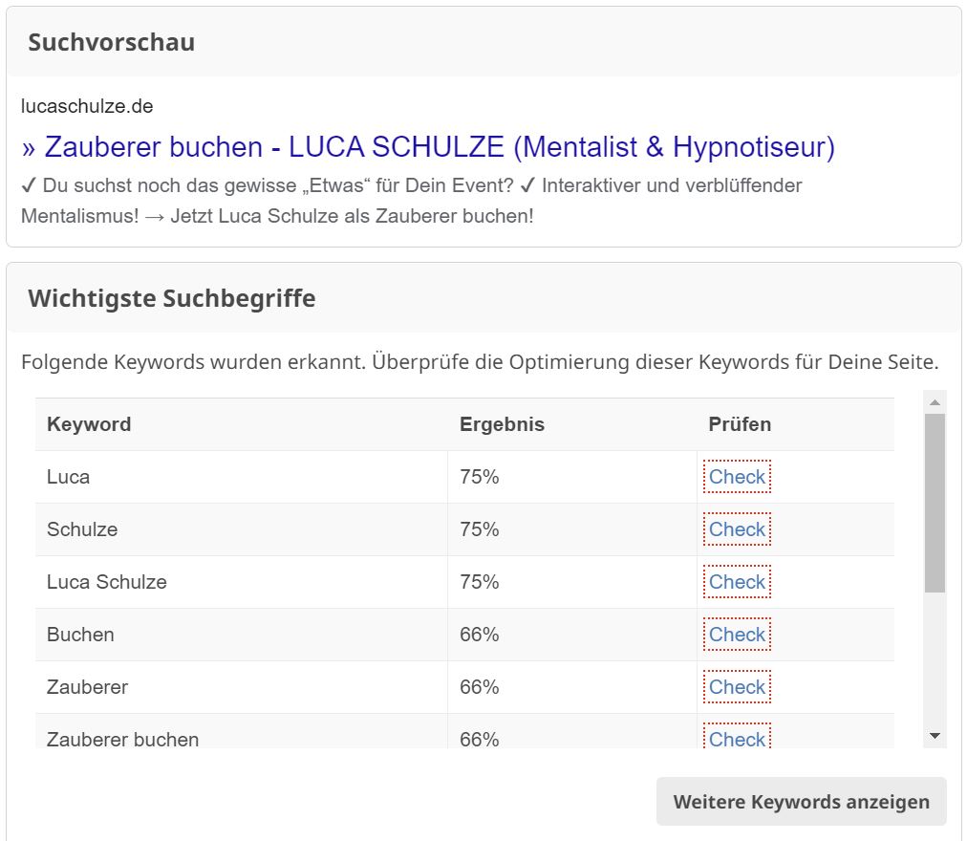Viewport: 967px width, 841px height.
Task: Click the 66% result in Buchen row
Action: coord(479,634)
